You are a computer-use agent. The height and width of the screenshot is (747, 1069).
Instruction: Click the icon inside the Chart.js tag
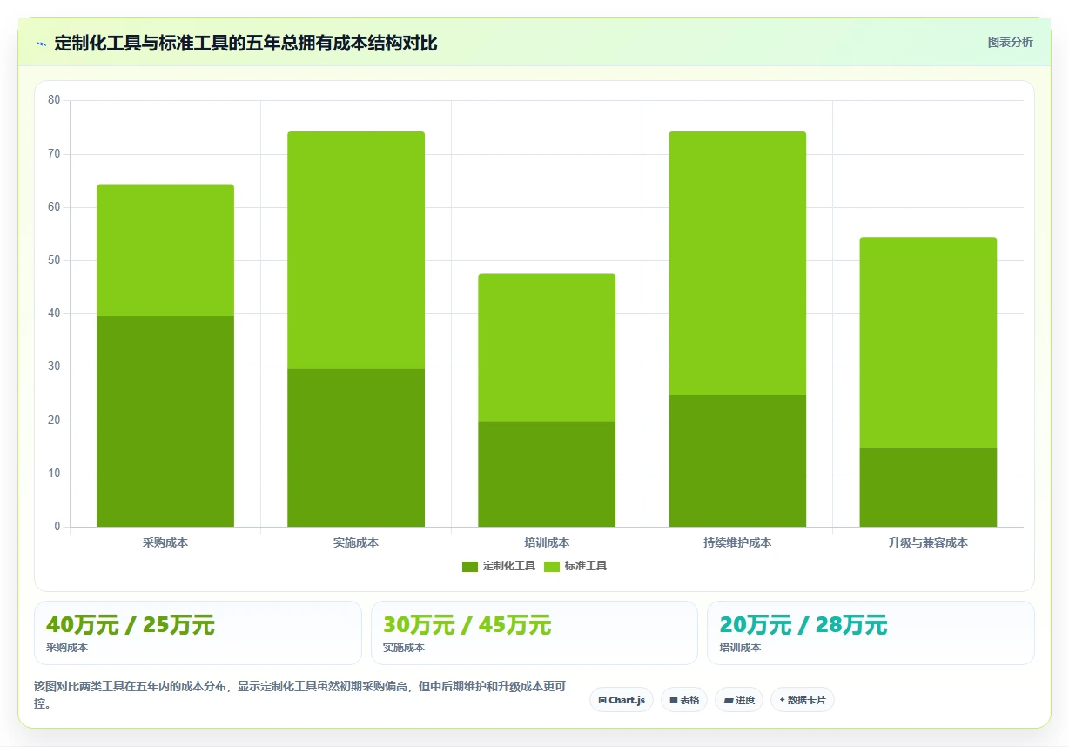point(602,700)
